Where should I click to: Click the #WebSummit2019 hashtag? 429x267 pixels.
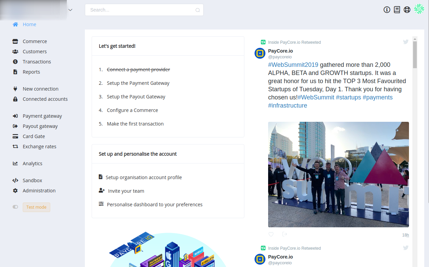point(293,65)
